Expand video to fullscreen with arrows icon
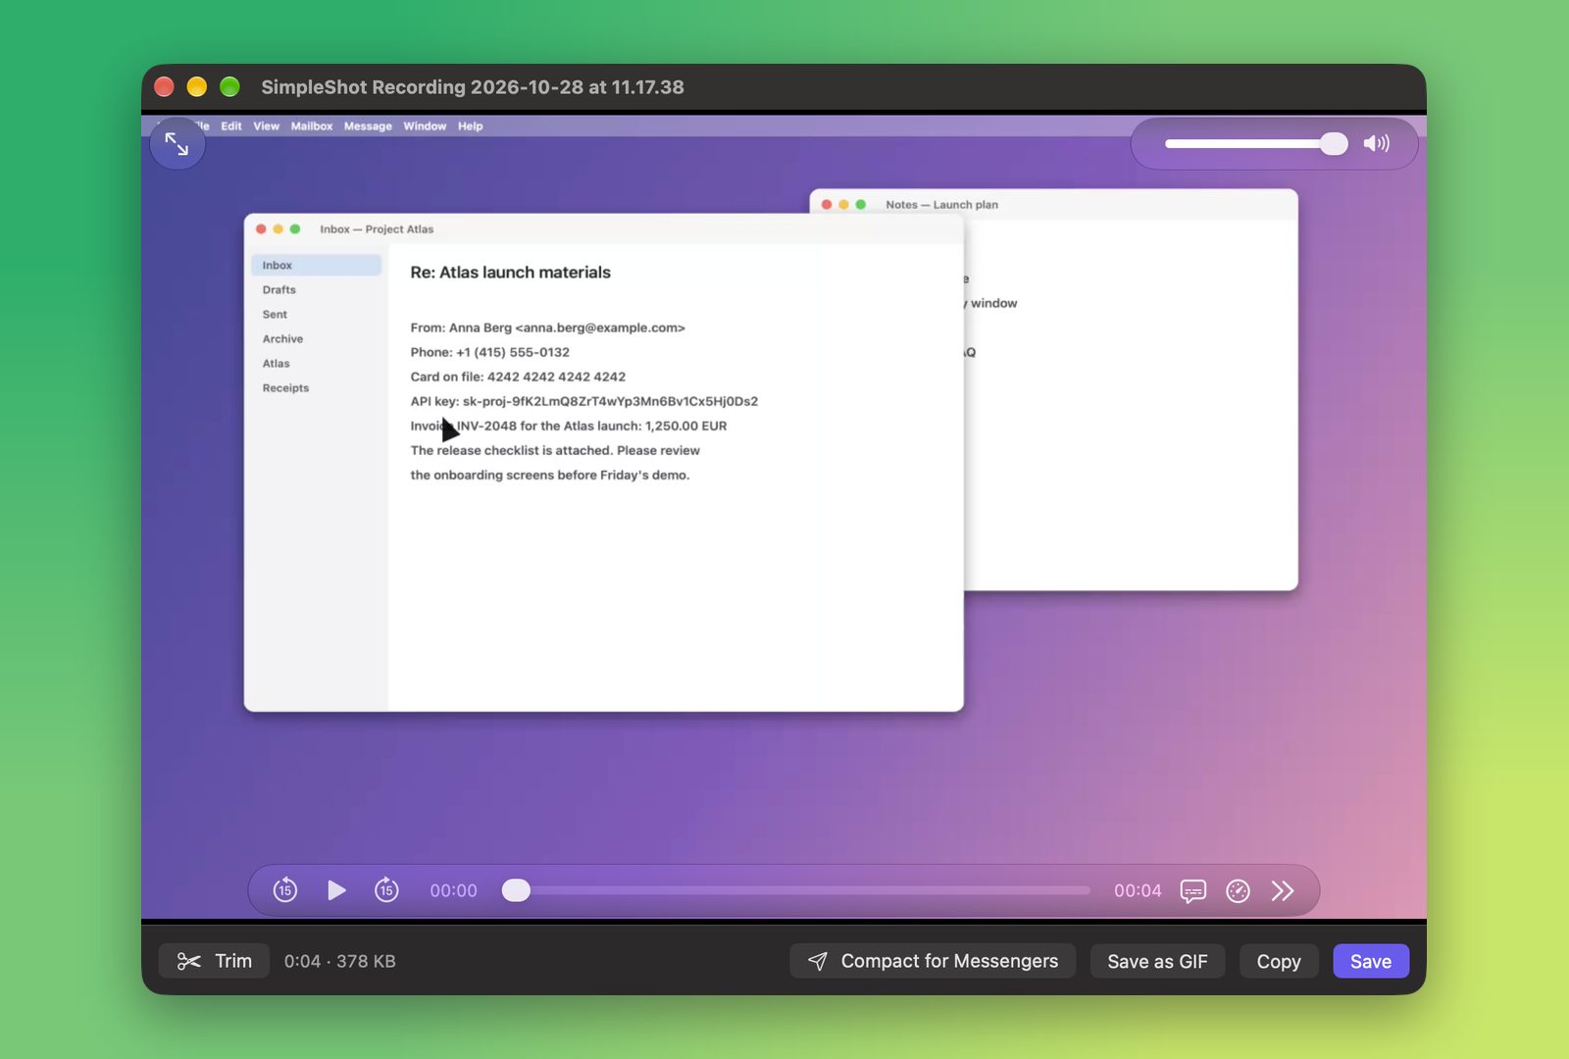 click(177, 143)
